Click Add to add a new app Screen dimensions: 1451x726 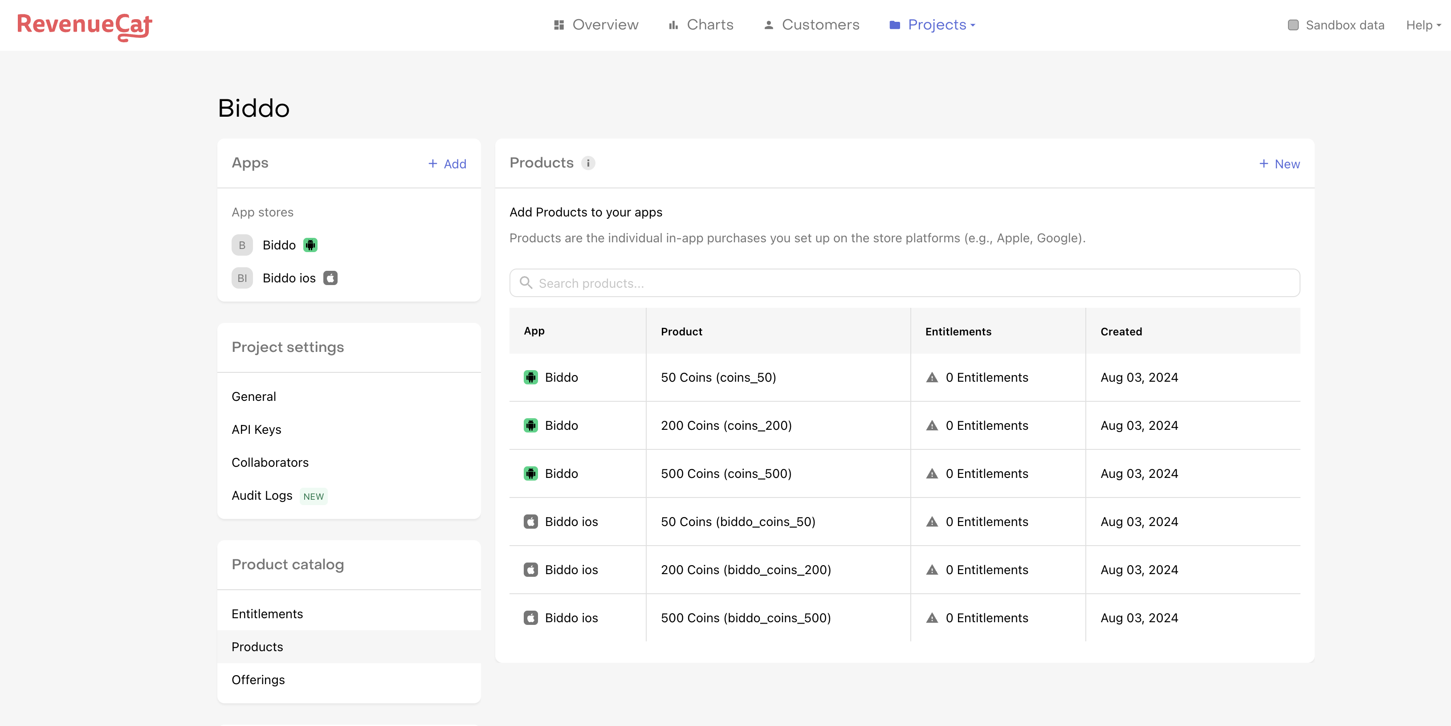(x=447, y=164)
